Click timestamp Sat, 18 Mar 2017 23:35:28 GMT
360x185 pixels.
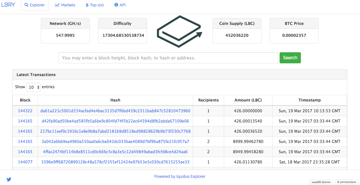point(309,162)
